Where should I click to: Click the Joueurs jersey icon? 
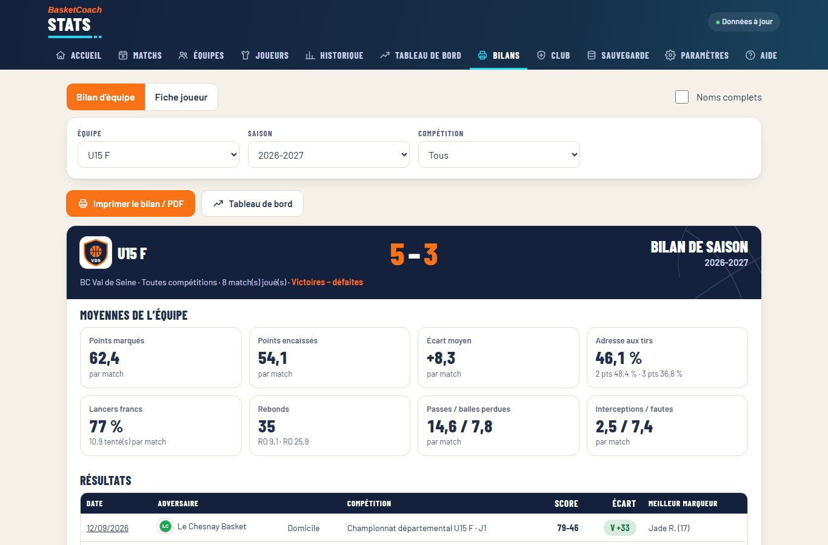coord(245,55)
